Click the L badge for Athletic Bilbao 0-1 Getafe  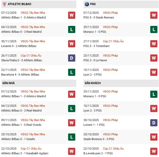coord(72,137)
